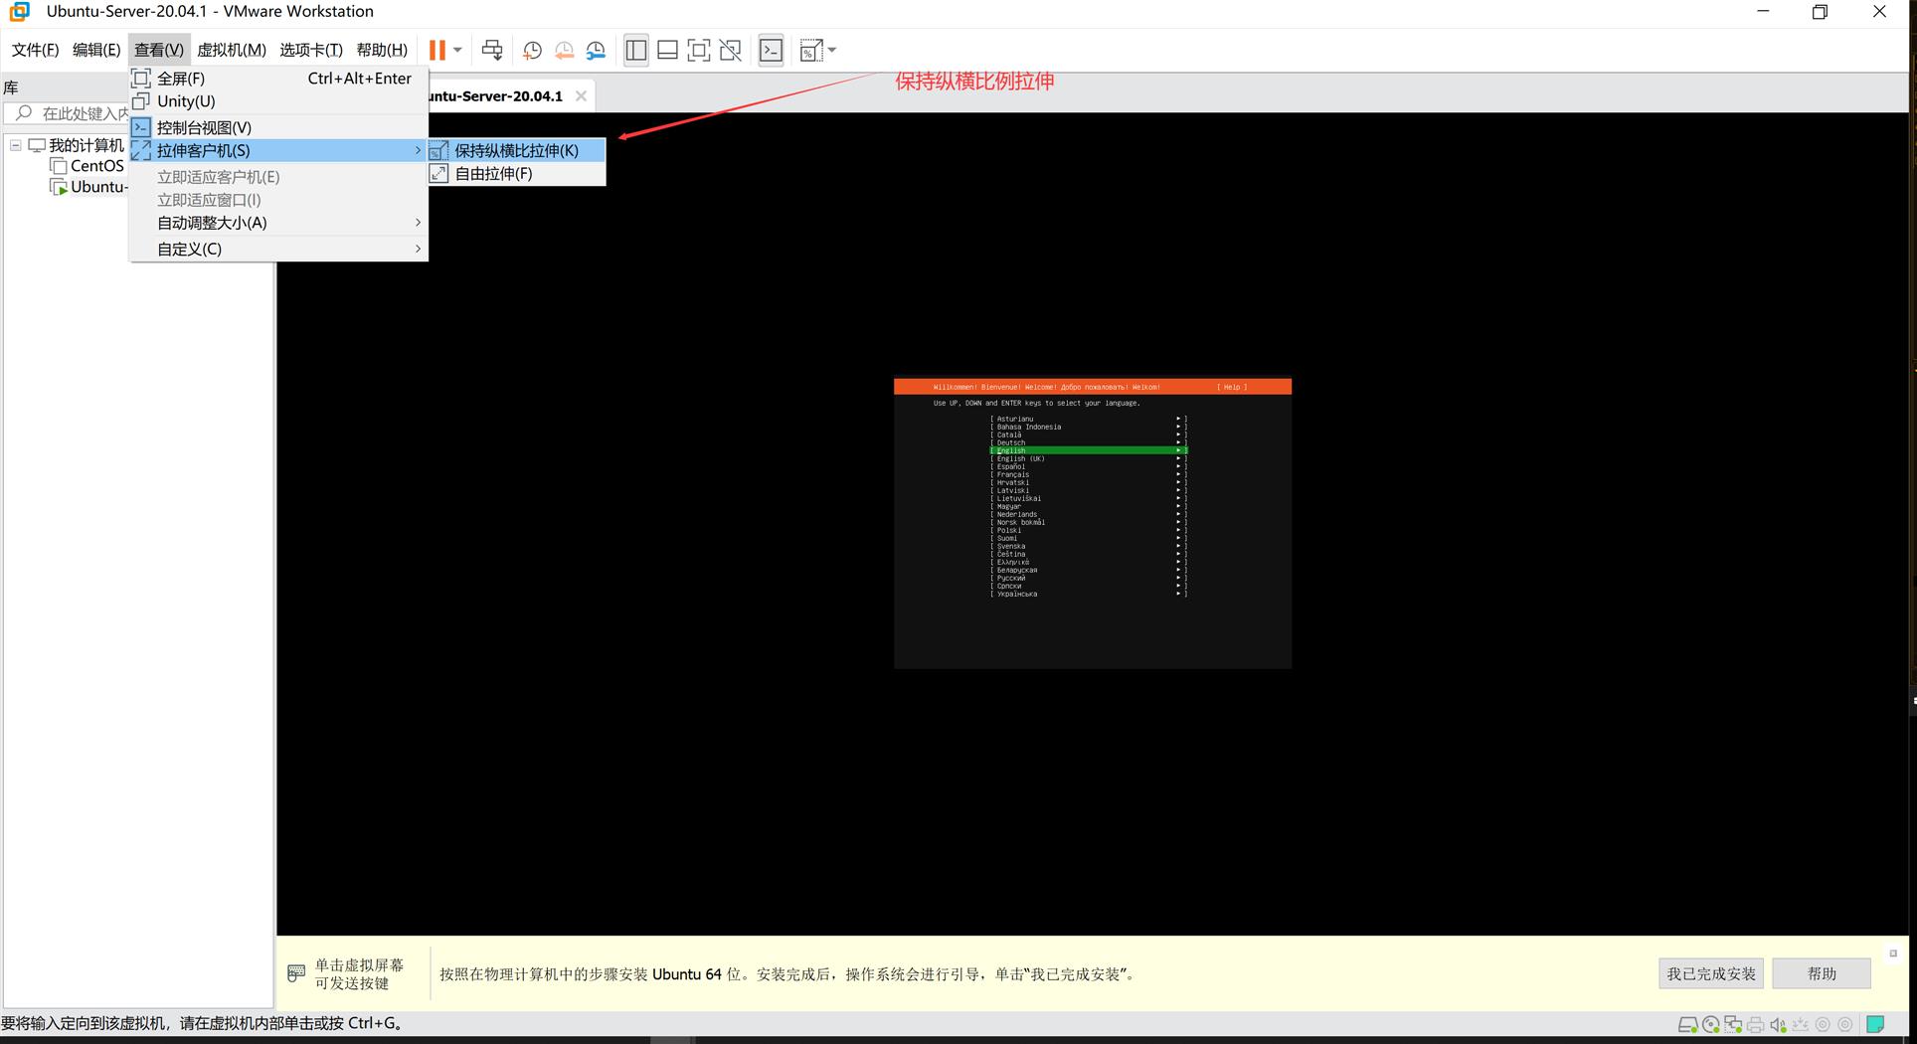The image size is (1917, 1044).
Task: Click the USB controller status icon
Action: [x=1801, y=1025]
